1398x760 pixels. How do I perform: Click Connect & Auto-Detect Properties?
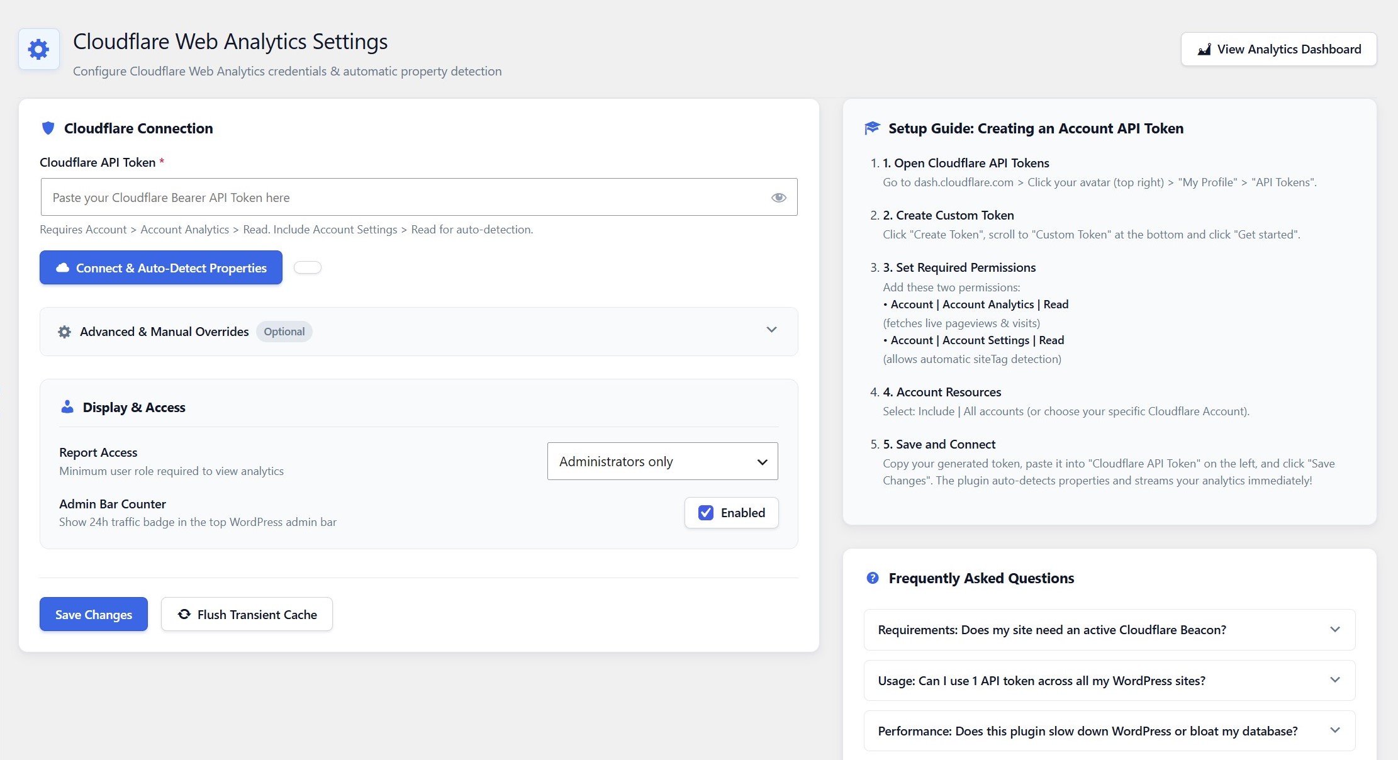161,267
